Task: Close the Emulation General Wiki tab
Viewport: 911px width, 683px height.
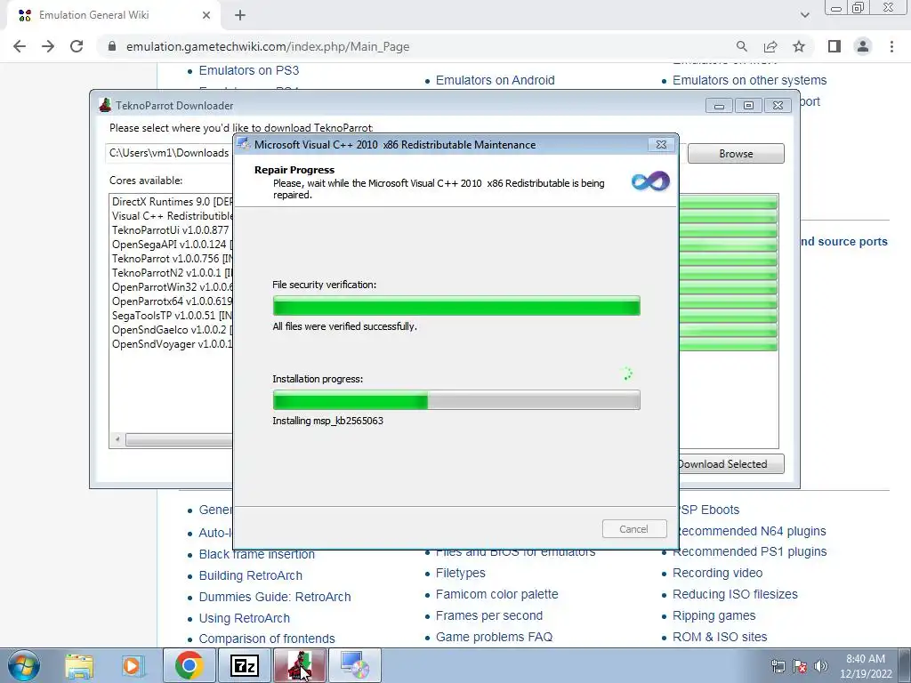Action: (x=206, y=15)
